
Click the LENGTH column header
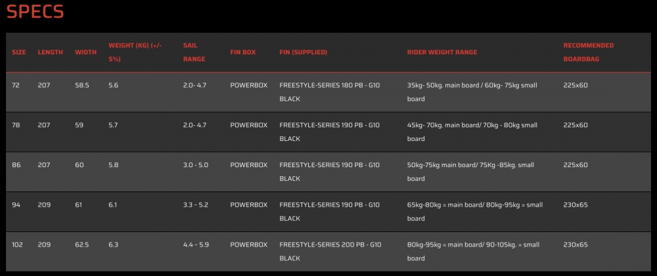[51, 52]
